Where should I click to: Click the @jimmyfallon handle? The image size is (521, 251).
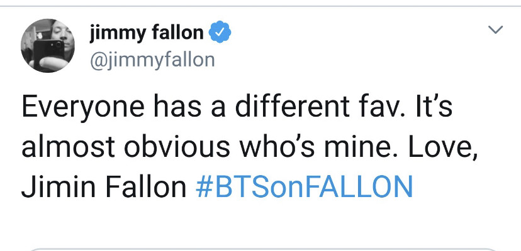tap(152, 61)
